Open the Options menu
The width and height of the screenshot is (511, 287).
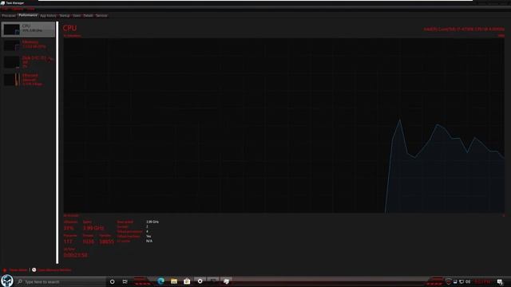coord(18,9)
